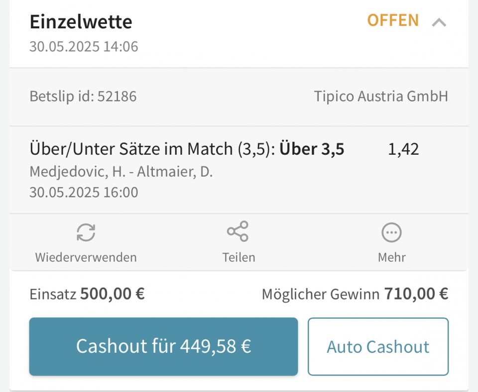The height and width of the screenshot is (392, 478).
Task: Click the match start time 30.05.2025 16:00
Action: click(84, 193)
